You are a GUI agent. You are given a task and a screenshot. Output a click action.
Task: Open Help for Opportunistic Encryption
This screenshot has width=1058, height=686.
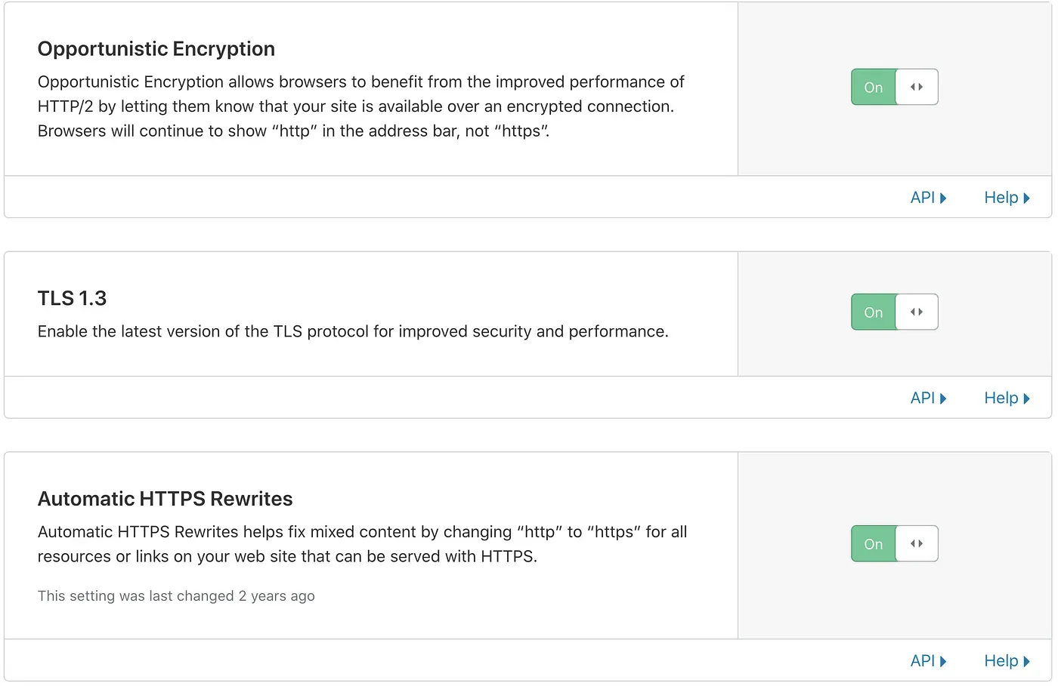pos(1003,197)
